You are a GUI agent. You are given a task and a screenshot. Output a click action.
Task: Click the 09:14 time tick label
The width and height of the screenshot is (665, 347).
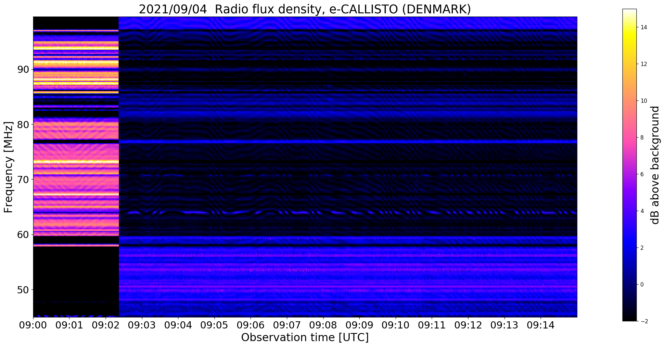coord(541,325)
